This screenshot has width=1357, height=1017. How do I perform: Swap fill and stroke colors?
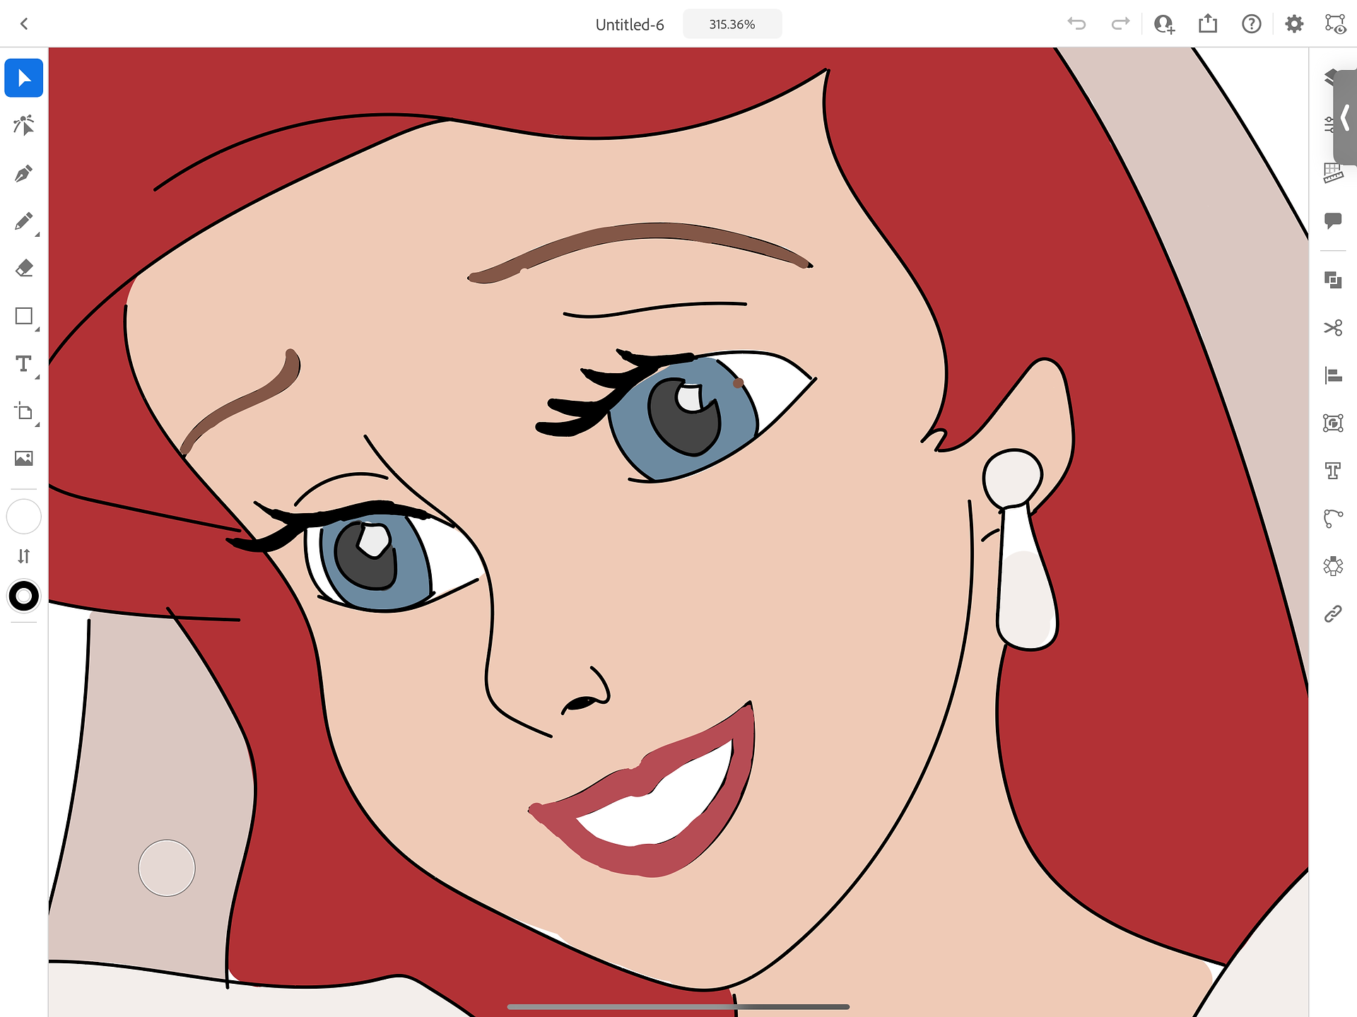[24, 556]
